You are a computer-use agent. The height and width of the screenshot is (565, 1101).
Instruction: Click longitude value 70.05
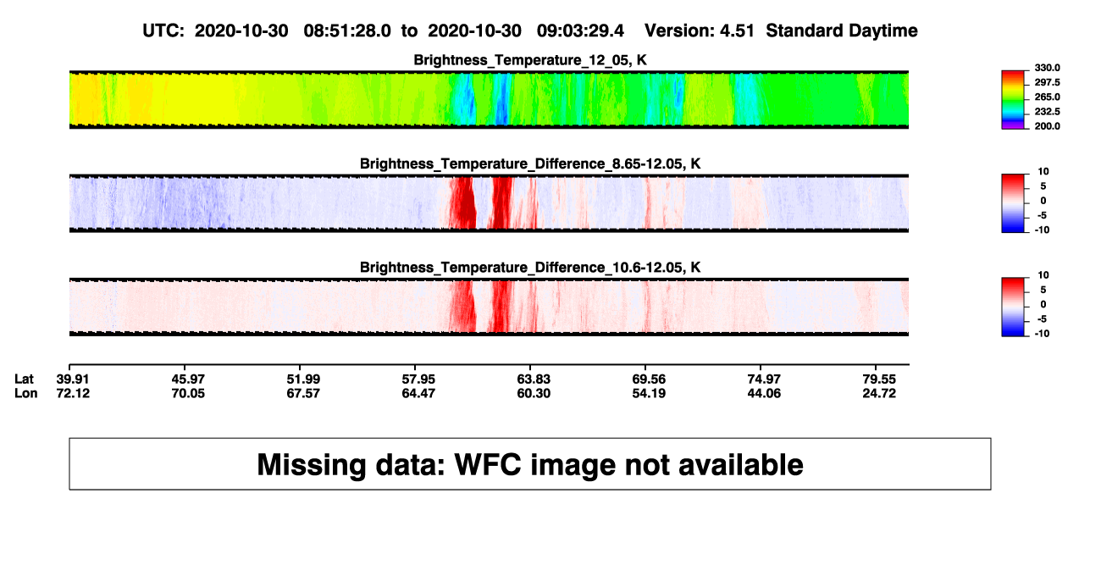188,393
